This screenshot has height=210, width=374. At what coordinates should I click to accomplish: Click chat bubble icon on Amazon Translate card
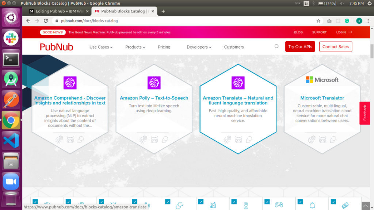[249, 140]
